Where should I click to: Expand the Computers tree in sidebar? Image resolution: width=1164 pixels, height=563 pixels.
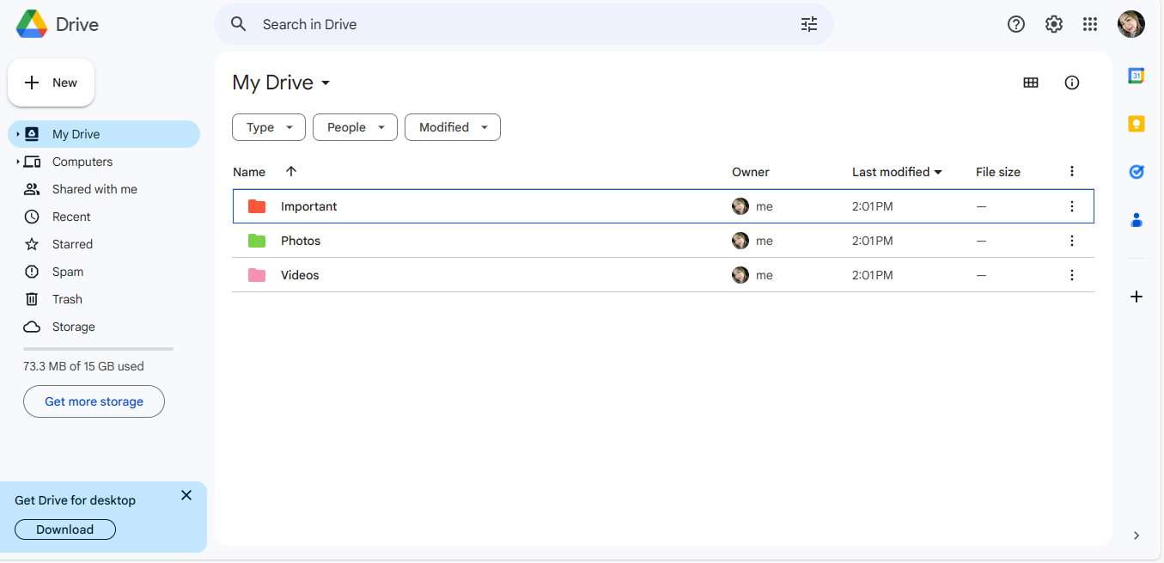coord(17,162)
